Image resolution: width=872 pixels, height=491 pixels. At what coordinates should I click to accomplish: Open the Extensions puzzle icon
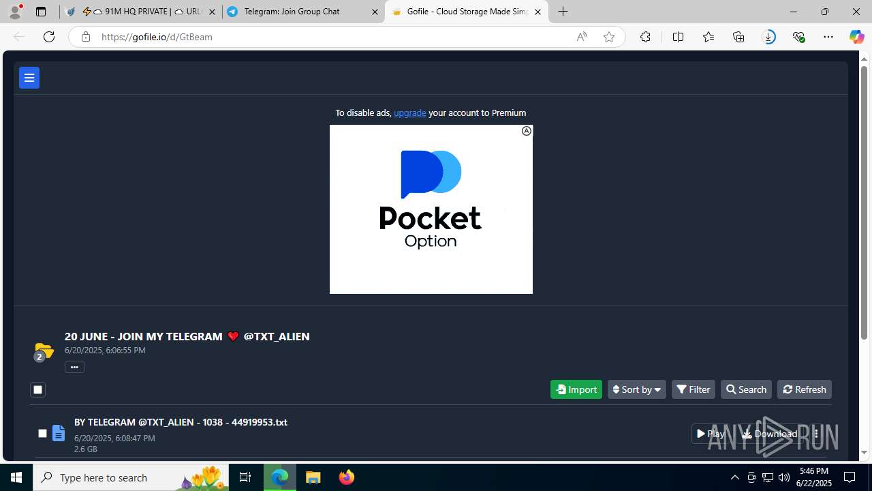(645, 37)
